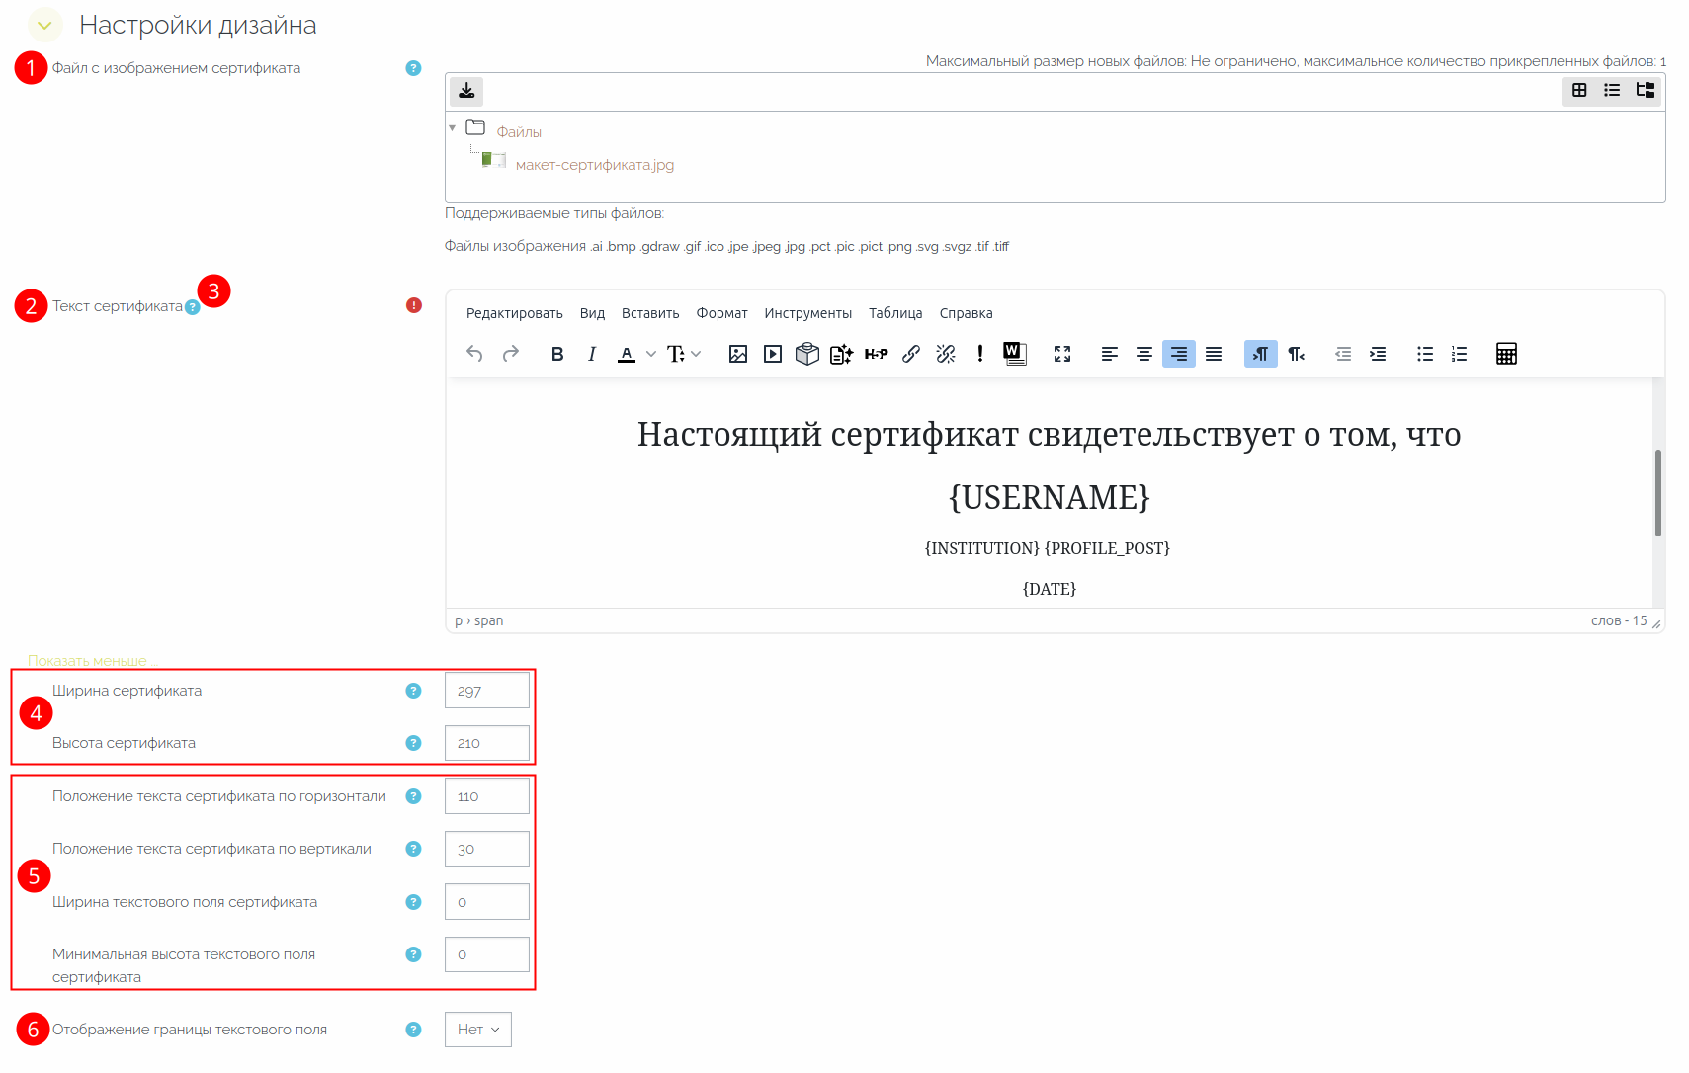Viewport: 1689px width, 1073px height.
Task: Open the Формат menu
Action: click(721, 313)
